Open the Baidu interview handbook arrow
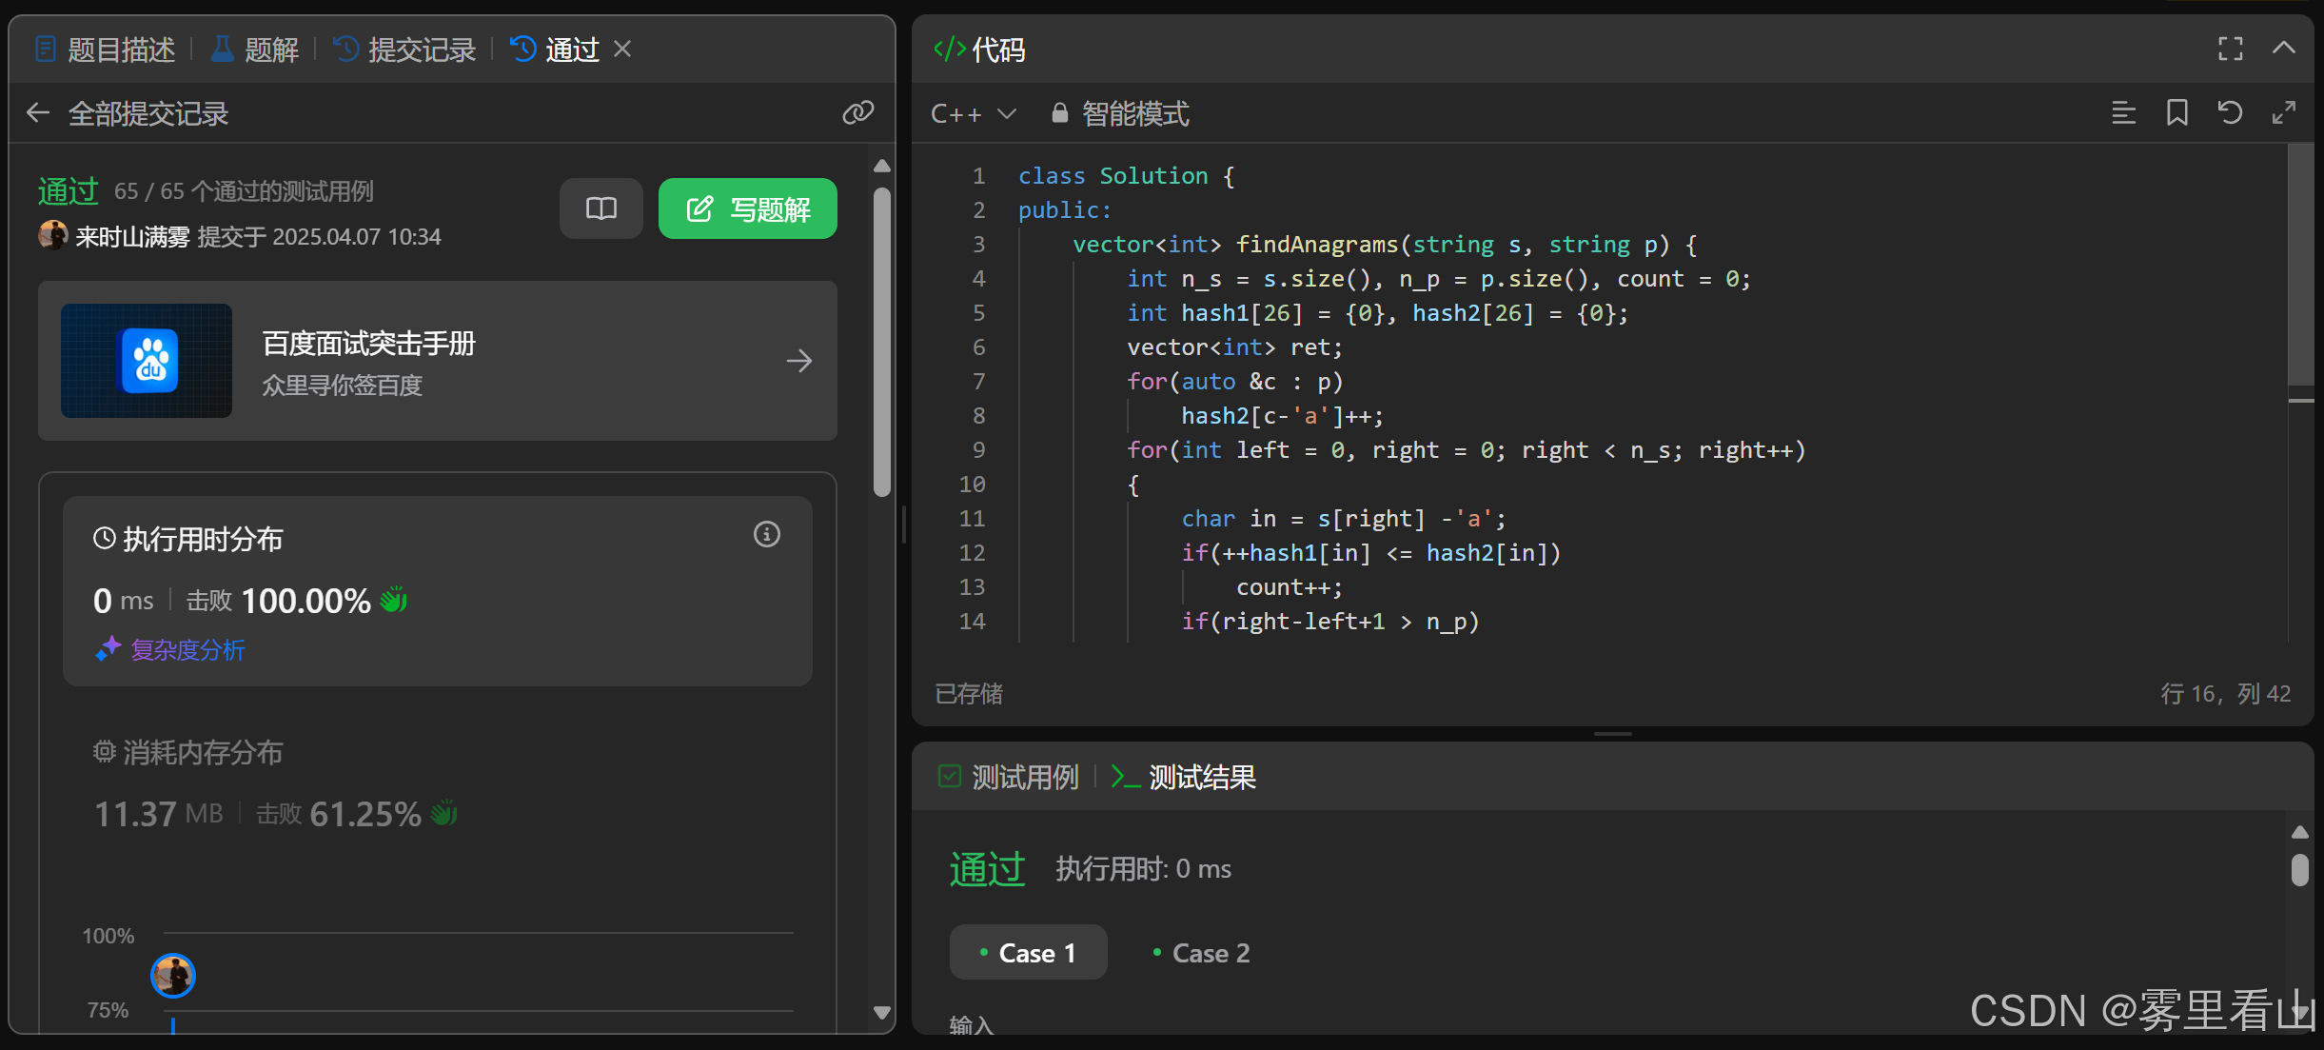The width and height of the screenshot is (2324, 1050). (x=798, y=361)
